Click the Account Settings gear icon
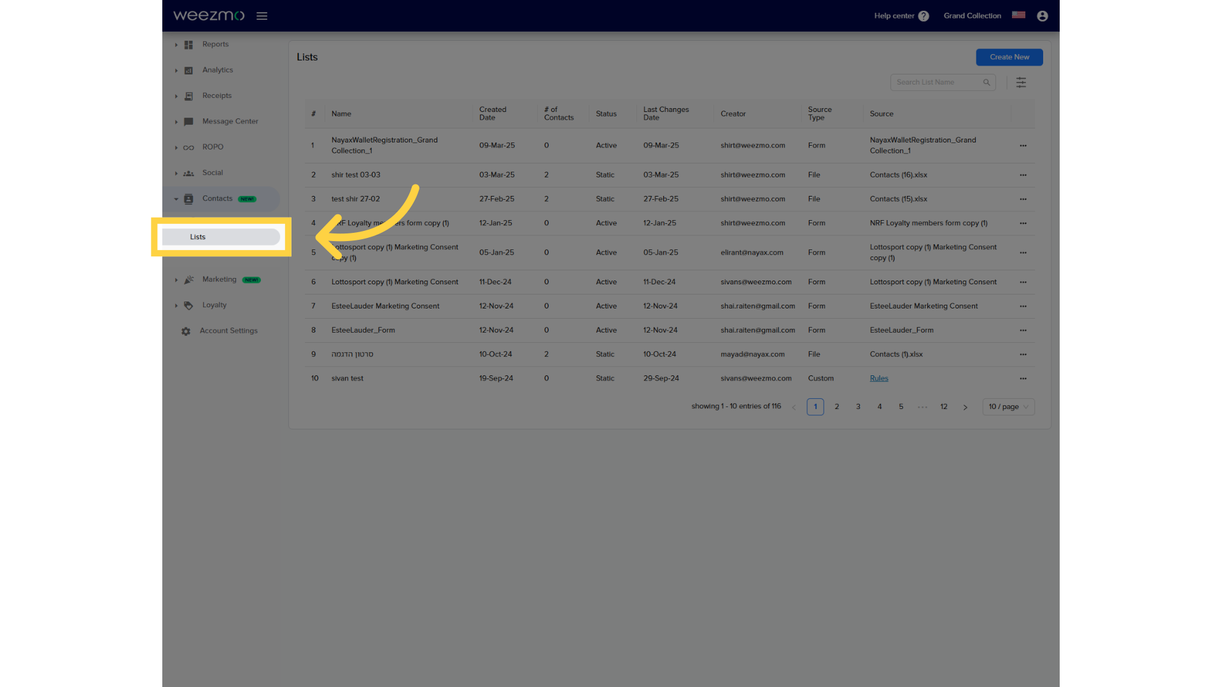 point(186,331)
